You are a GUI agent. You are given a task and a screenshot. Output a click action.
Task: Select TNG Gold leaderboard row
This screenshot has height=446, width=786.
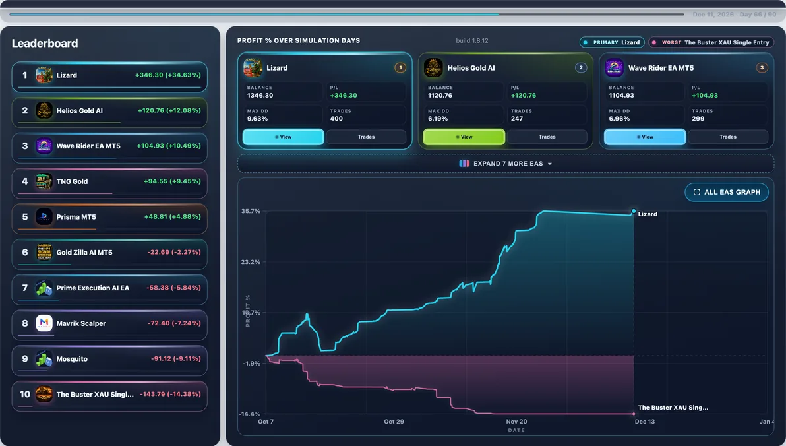(109, 183)
